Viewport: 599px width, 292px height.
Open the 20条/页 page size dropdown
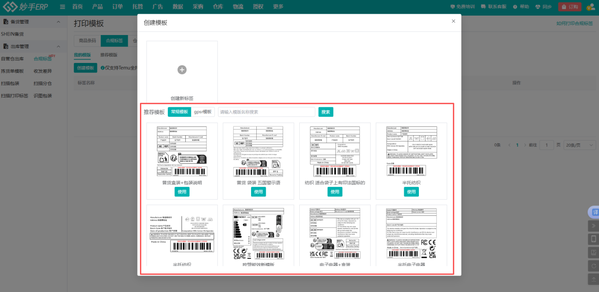(x=581, y=145)
